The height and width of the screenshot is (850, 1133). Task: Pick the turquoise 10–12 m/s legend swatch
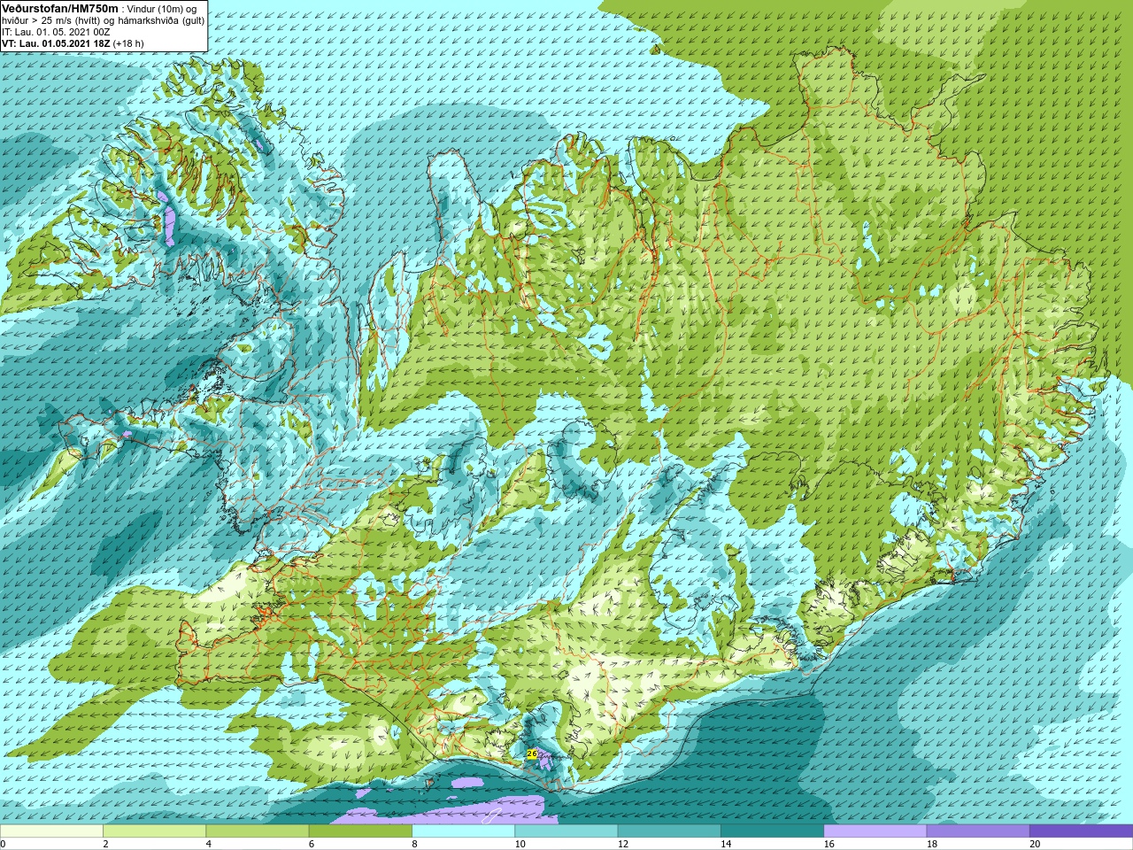pyautogui.click(x=566, y=831)
